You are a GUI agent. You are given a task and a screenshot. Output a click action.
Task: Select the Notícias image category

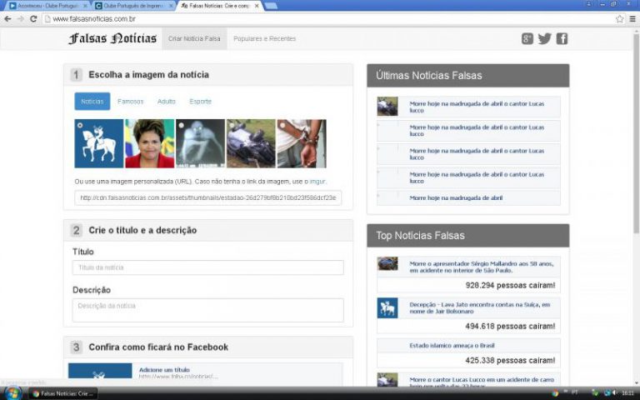coord(92,101)
